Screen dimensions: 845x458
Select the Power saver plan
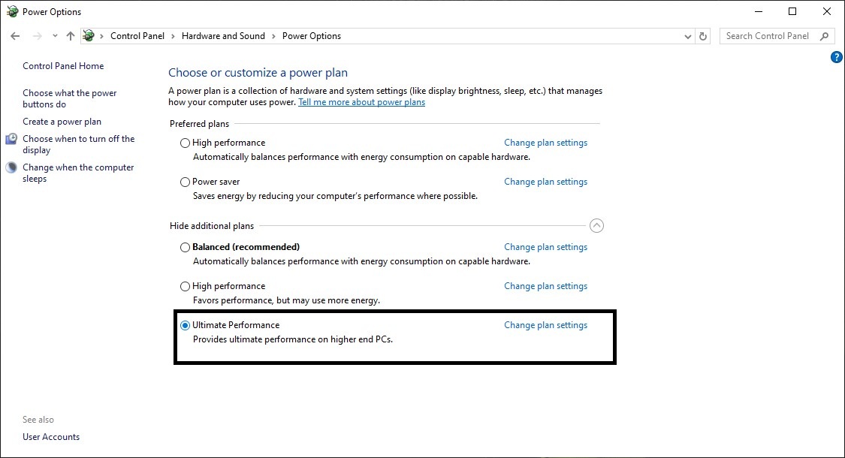coord(186,182)
